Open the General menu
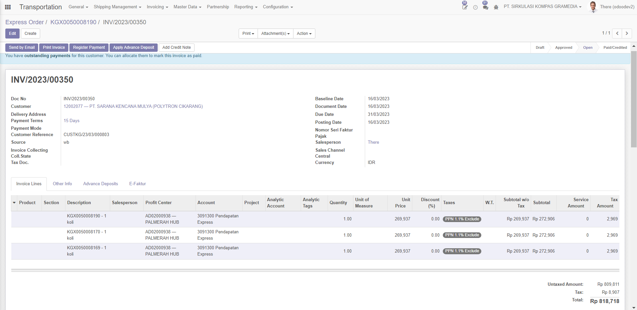 coord(78,7)
